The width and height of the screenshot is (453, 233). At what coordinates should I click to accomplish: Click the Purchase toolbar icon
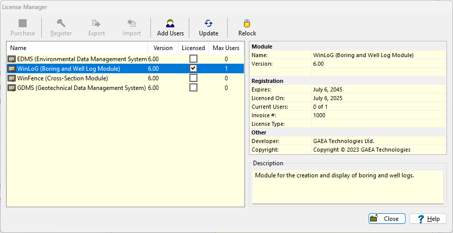click(23, 23)
